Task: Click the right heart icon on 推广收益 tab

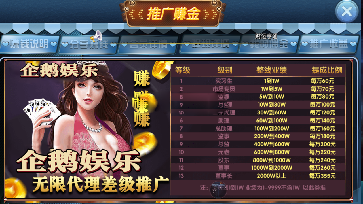Action: tap(353, 44)
